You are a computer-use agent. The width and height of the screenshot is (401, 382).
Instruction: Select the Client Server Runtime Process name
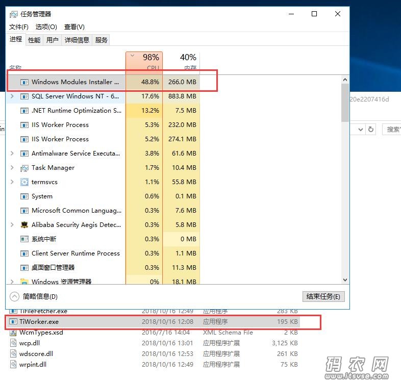click(x=76, y=253)
